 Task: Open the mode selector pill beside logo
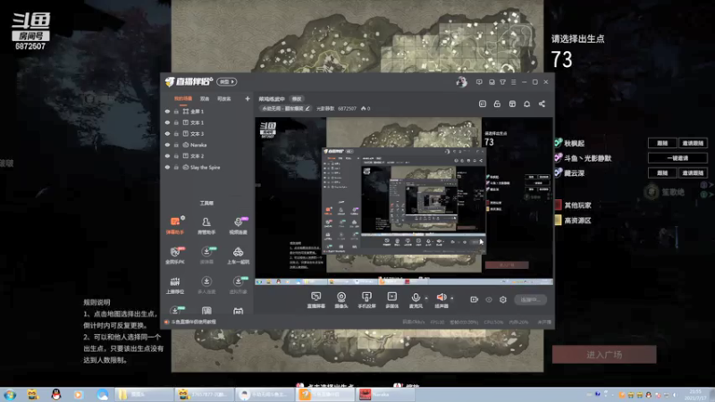[227, 81]
